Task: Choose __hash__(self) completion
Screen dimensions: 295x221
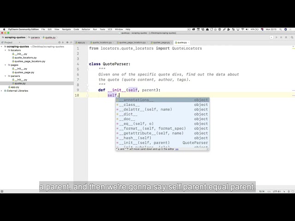Action: point(162,138)
